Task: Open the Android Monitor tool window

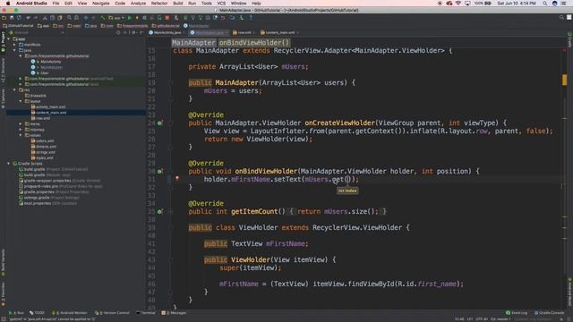Action: pyautogui.click(x=70, y=313)
